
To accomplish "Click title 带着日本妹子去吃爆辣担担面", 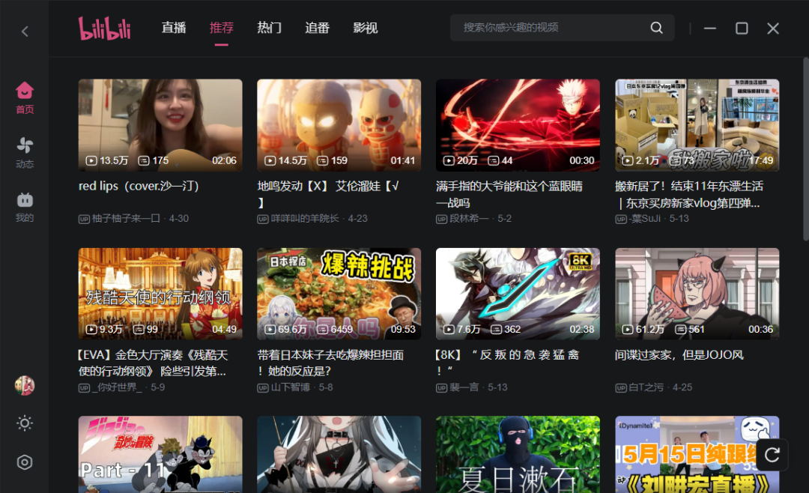I will click(x=331, y=363).
